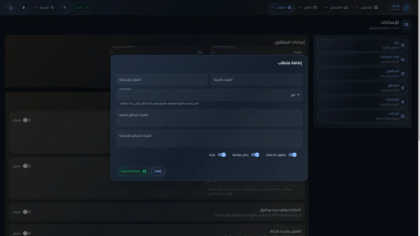420x236 pixels.
Task: Click the النظام gear icon in navbar
Action: [289, 7]
